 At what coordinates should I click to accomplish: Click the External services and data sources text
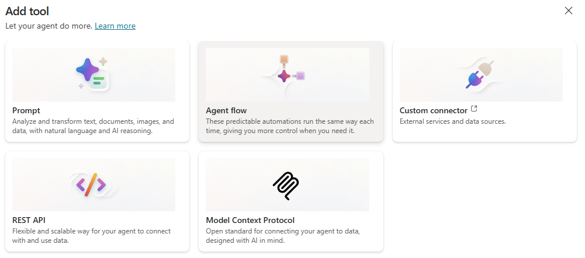click(452, 121)
